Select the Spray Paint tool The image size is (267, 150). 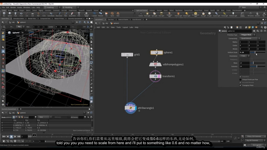pyautogui.click(x=72, y=14)
